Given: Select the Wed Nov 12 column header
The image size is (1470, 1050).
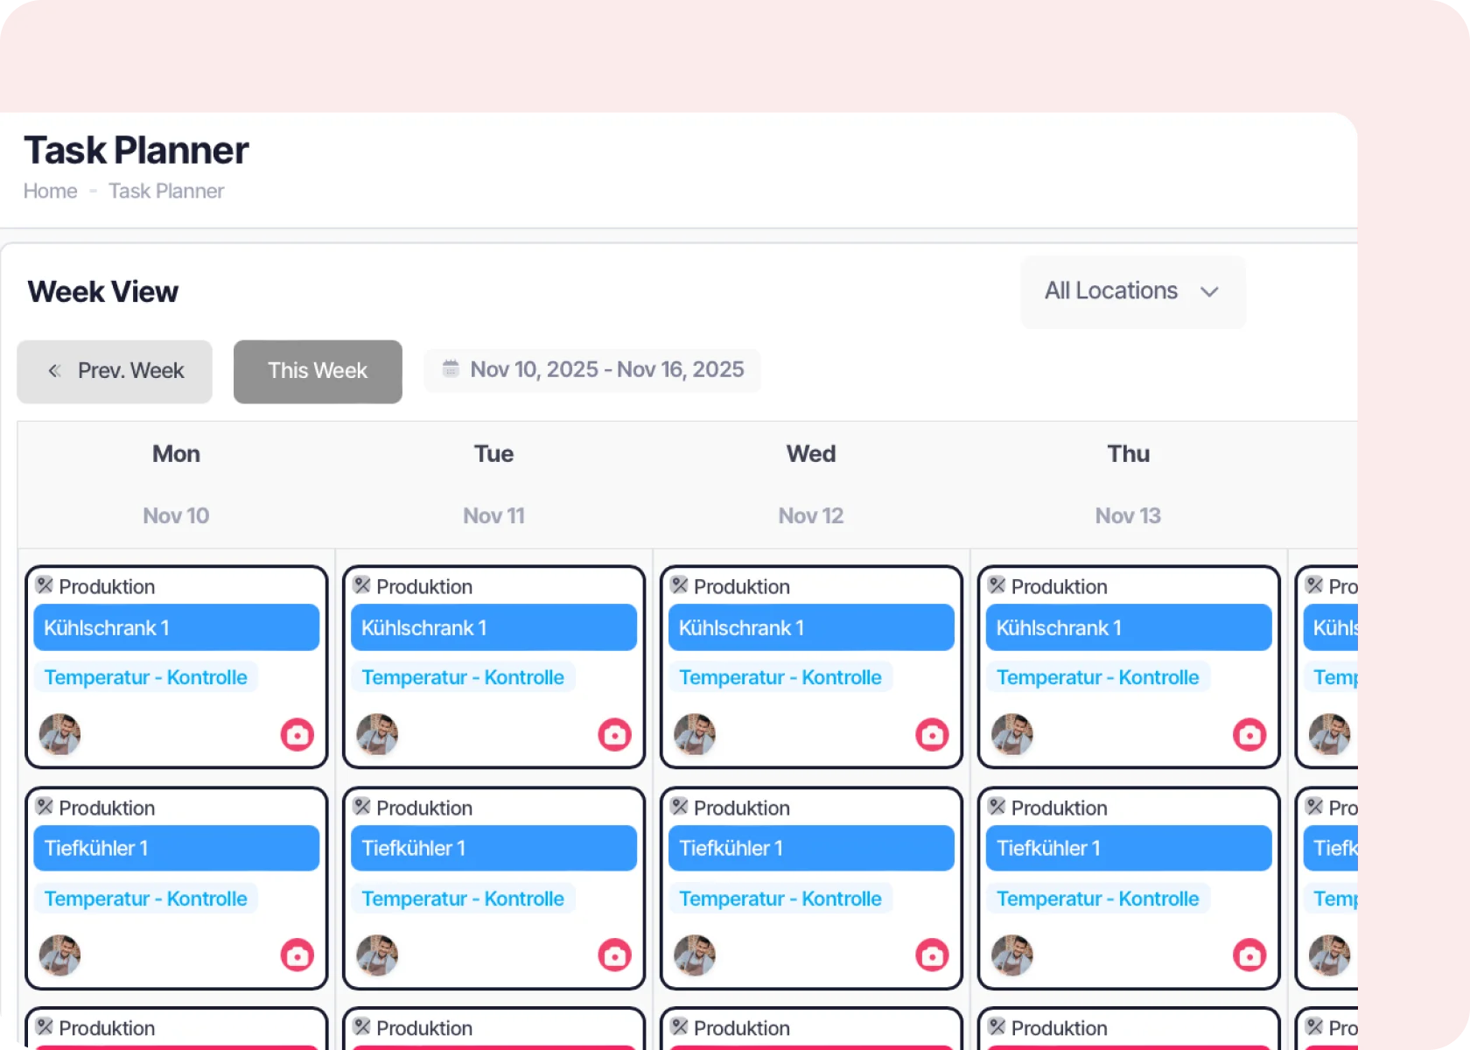Looking at the screenshot, I should tap(811, 485).
